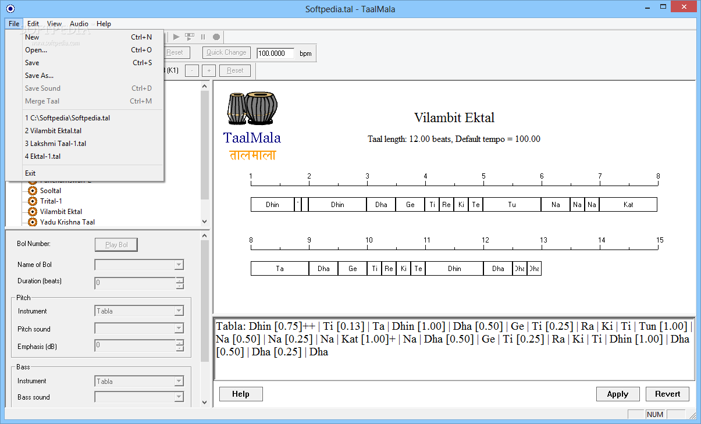Click the loop play icon in the toolbar
Viewport: 701px width, 424px height.
tap(190, 37)
